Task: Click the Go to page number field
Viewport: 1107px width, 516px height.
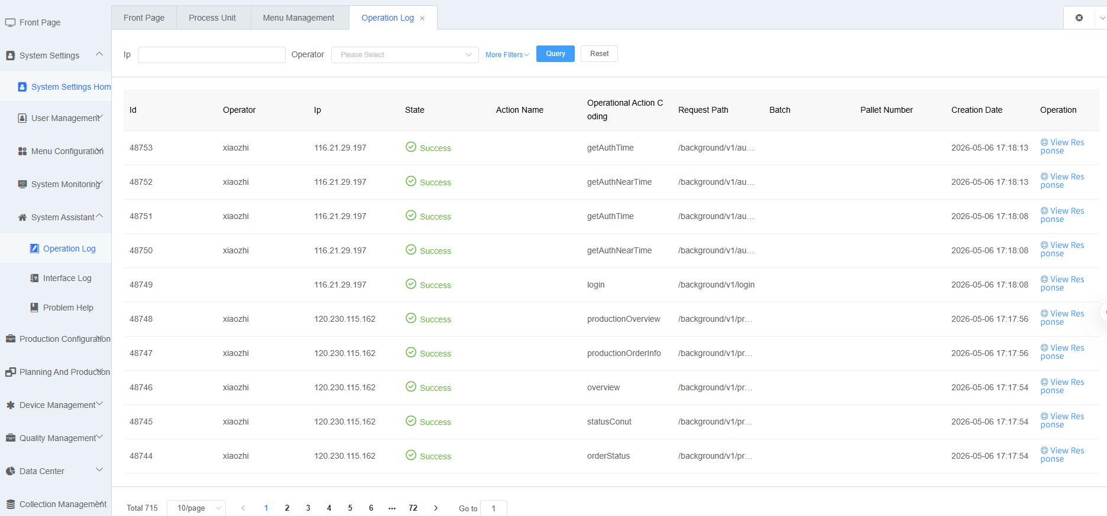Action: point(494,508)
